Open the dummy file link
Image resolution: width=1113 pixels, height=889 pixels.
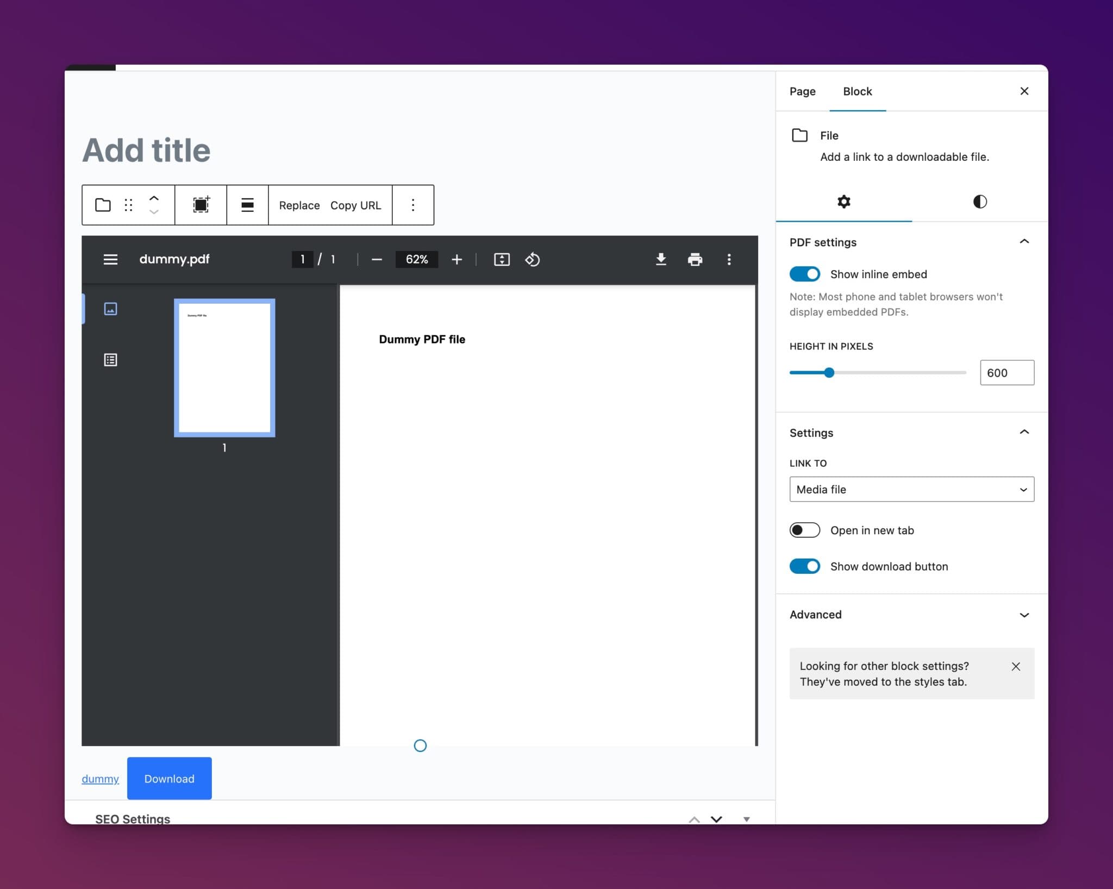[x=100, y=778]
